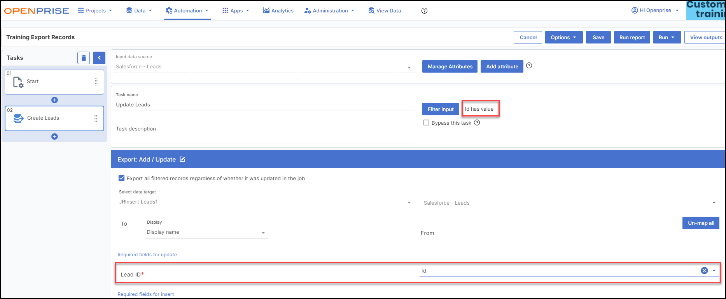Expand the Display name dropdown
This screenshot has height=299, width=726.
206,232
